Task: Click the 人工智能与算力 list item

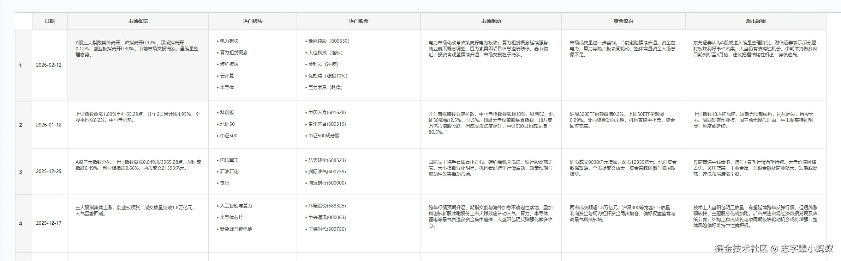Action: point(235,206)
